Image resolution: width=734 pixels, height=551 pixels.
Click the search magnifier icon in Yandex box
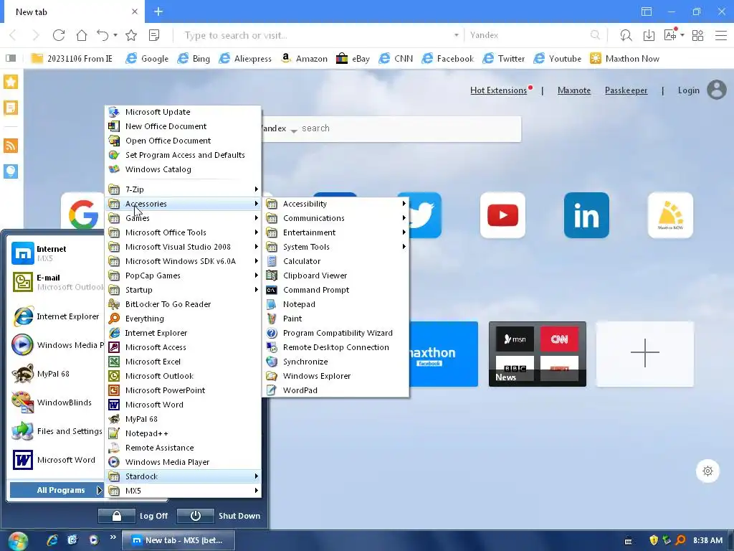595,35
